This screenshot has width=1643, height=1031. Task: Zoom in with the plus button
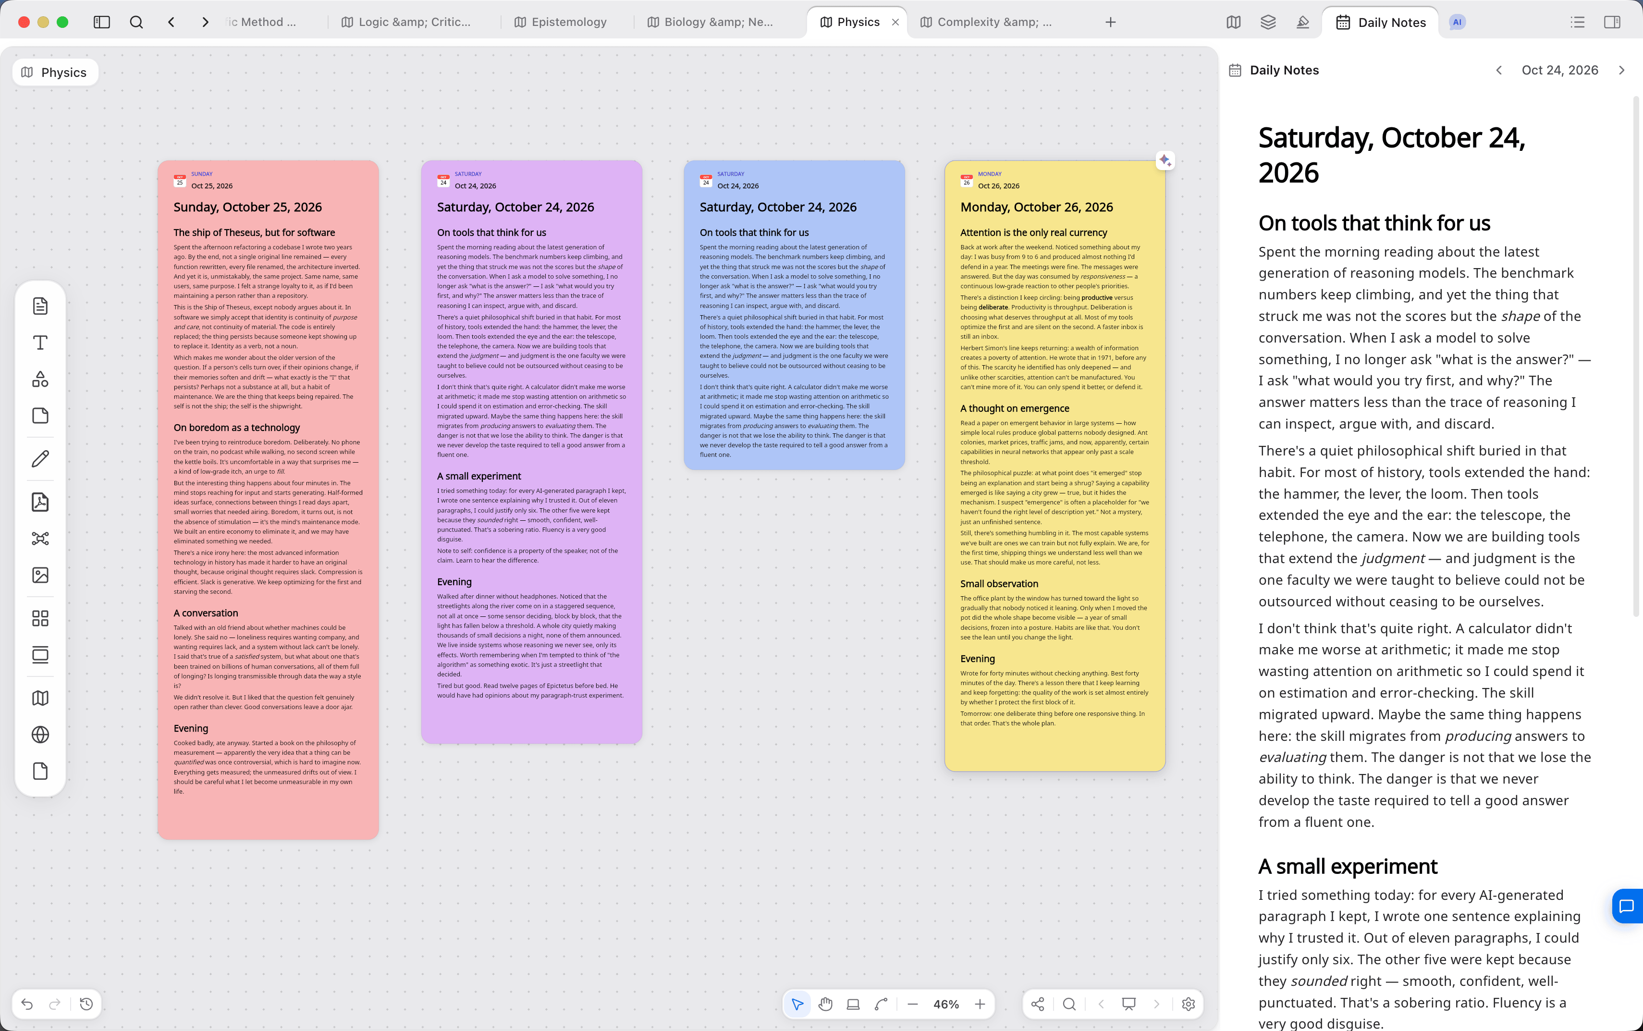(980, 1004)
